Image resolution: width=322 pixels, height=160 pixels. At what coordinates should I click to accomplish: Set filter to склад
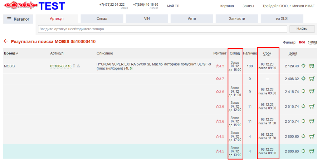point(312,42)
